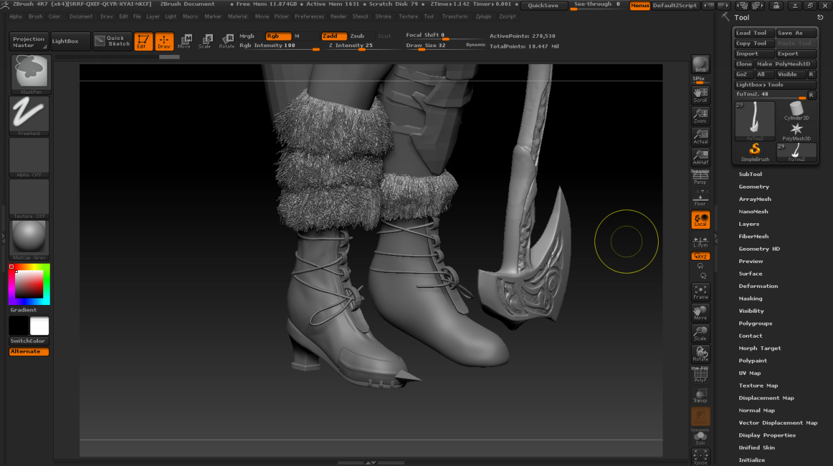Disable Local transformations toggle

coord(700,220)
